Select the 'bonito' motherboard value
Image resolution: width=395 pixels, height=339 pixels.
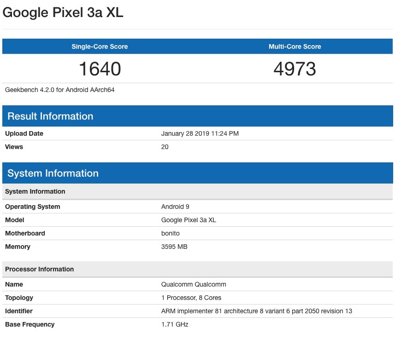(170, 233)
